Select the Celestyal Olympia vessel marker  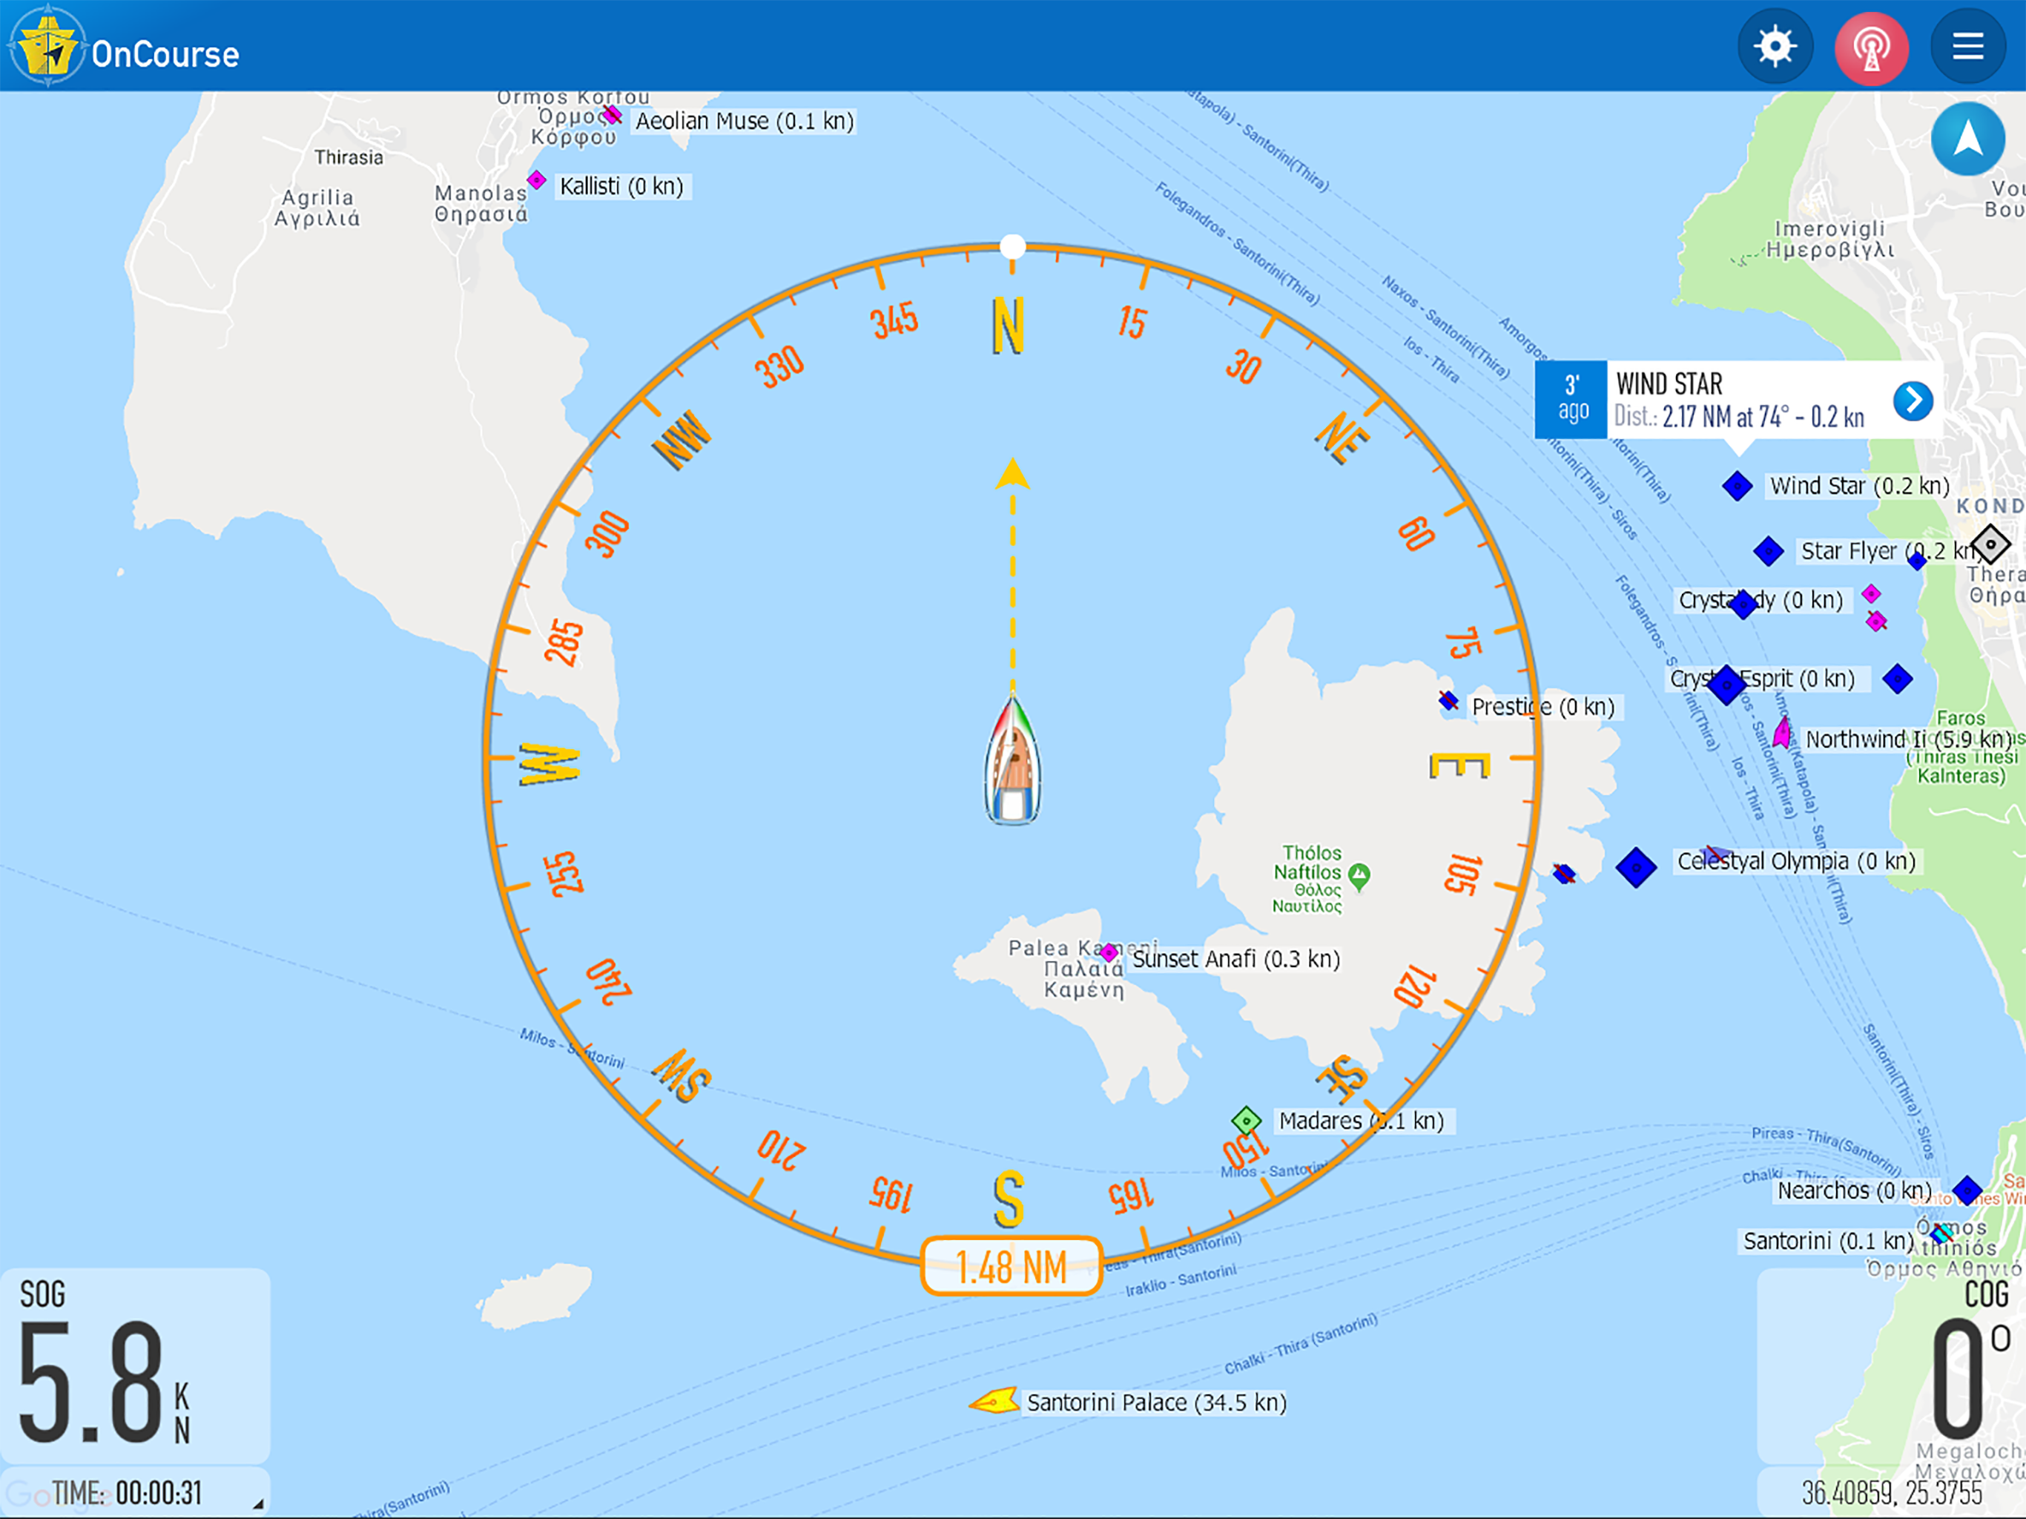[x=1635, y=867]
